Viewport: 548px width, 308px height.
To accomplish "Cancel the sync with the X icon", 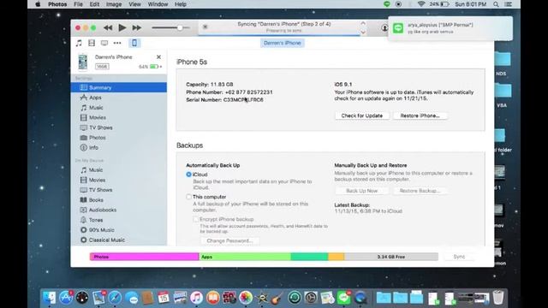I will [x=205, y=27].
